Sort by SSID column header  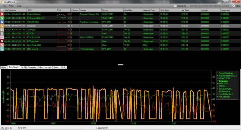[x=41, y=11]
